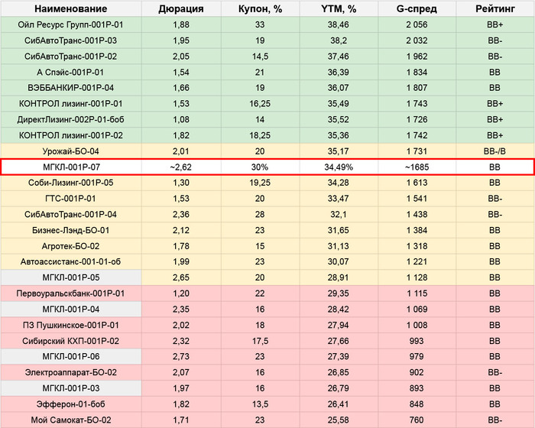Click coupon value '17,5'
This screenshot has height=428, width=535.
click(x=260, y=341)
